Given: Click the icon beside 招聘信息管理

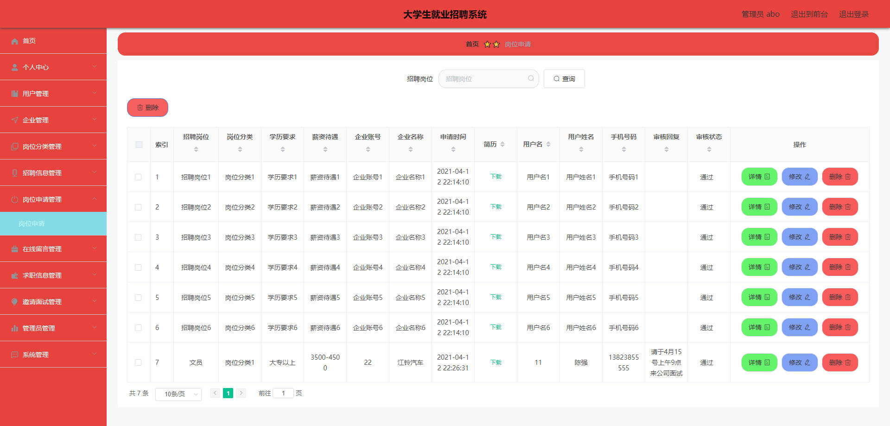Looking at the screenshot, I should point(15,173).
